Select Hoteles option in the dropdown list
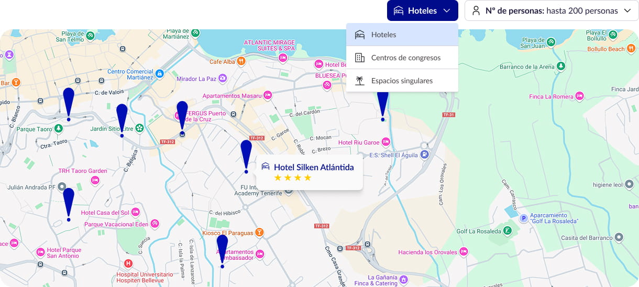The width and height of the screenshot is (639, 287). tap(402, 35)
